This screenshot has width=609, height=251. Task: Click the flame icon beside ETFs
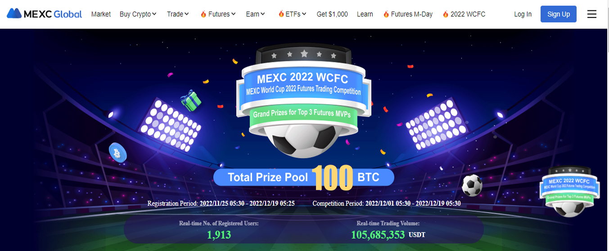coord(281,14)
